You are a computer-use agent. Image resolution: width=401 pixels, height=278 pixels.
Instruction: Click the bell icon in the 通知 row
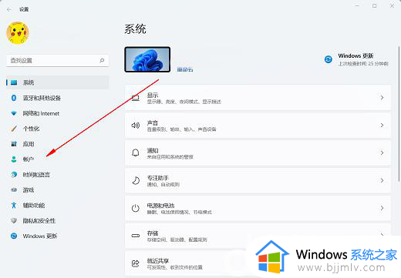pyautogui.click(x=136, y=152)
